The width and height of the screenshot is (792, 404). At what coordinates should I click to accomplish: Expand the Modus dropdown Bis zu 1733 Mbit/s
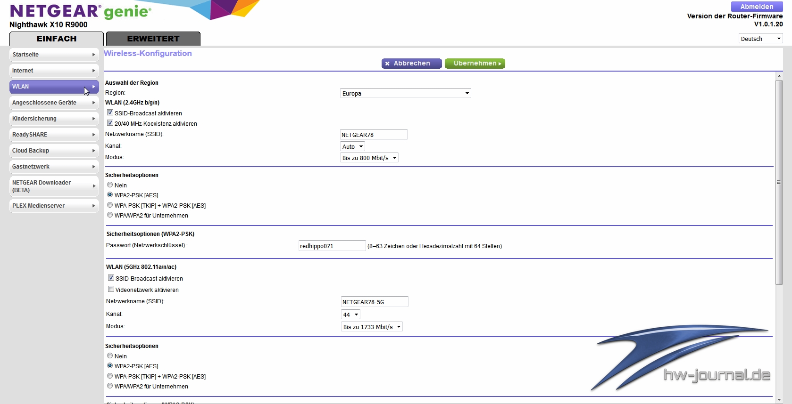(x=372, y=327)
